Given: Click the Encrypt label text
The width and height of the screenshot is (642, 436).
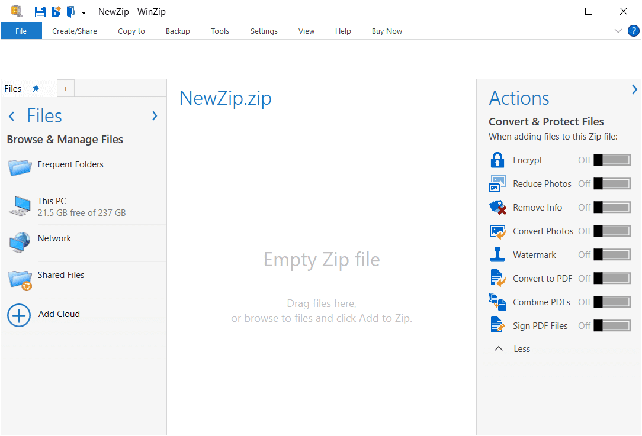Looking at the screenshot, I should click(x=527, y=160).
